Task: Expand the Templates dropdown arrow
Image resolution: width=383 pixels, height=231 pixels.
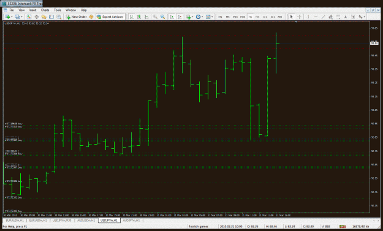Action: pyautogui.click(x=212, y=17)
